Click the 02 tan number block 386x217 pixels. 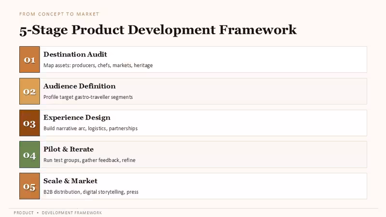29,91
